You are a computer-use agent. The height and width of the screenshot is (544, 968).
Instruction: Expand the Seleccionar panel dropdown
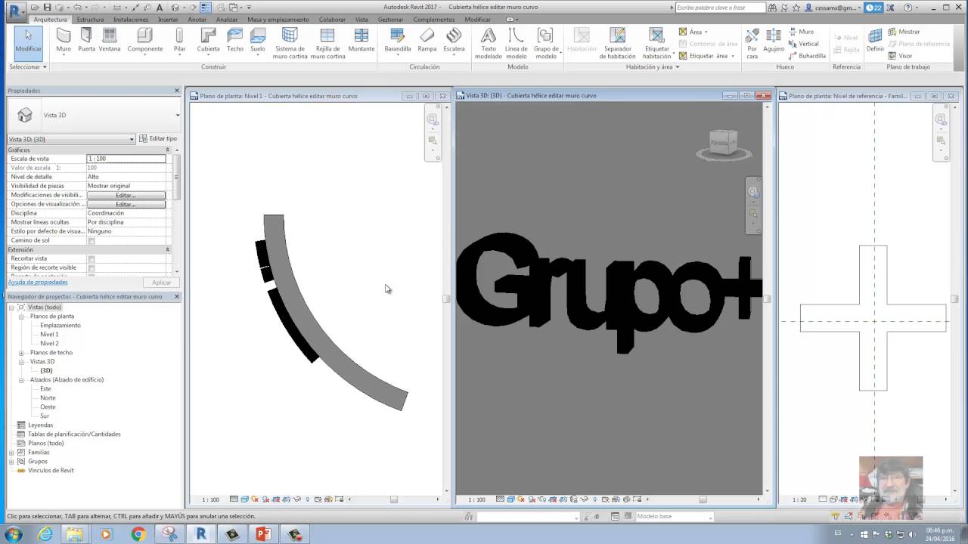pyautogui.click(x=28, y=67)
